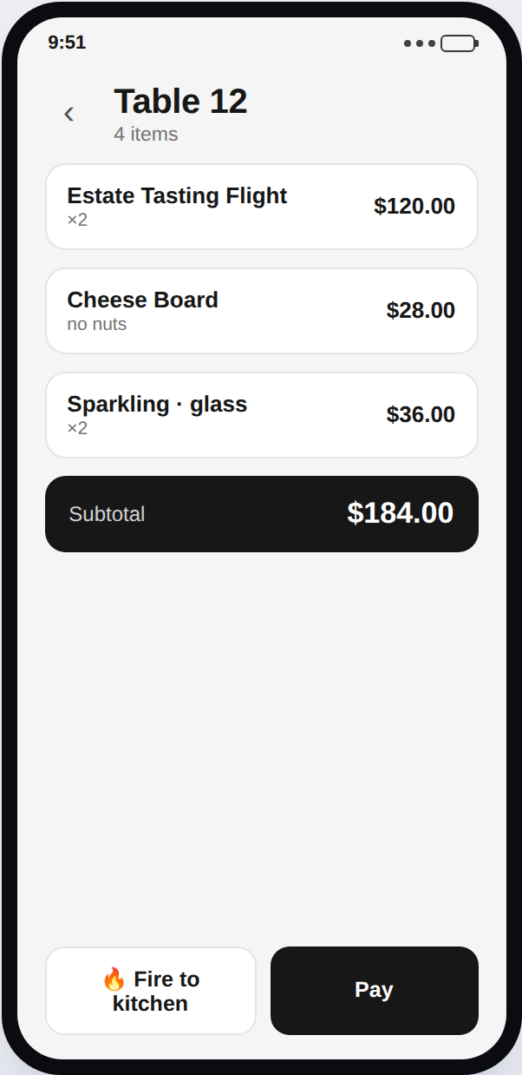
Task: Click the Table 12 heading
Action: [180, 102]
